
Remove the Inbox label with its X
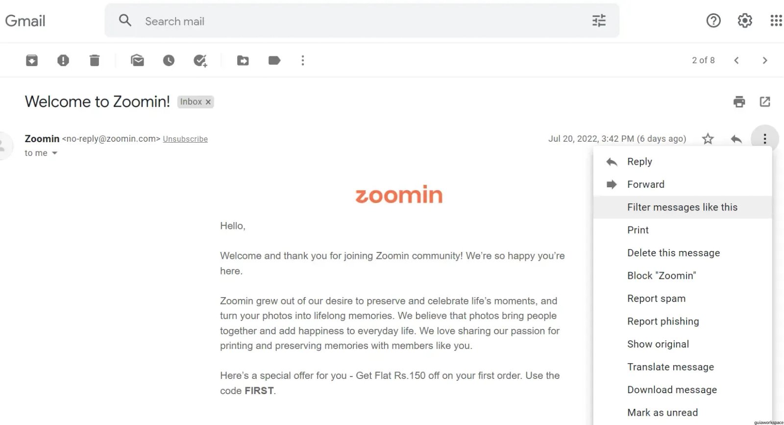pyautogui.click(x=208, y=102)
